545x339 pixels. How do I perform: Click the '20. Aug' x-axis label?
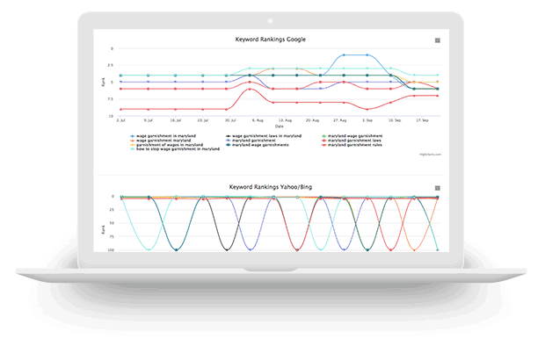312,120
